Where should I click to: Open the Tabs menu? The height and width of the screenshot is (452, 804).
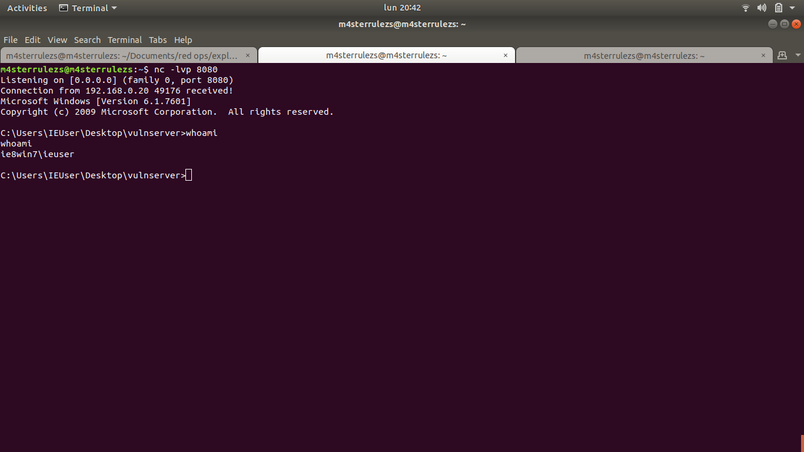click(158, 40)
